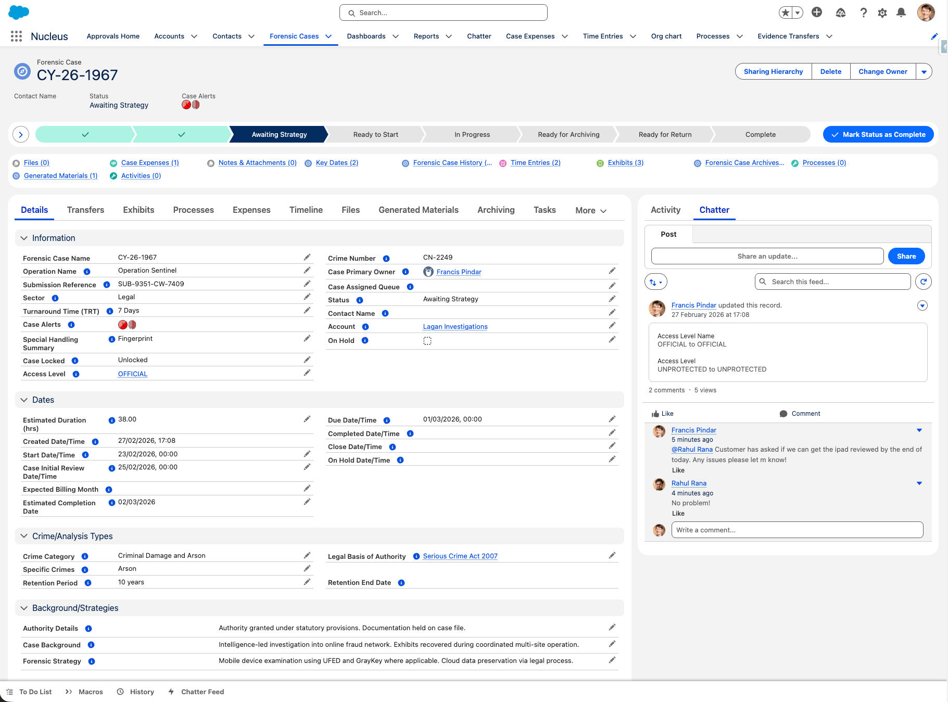948x702 pixels.
Task: Collapse the Information section
Action: 24,238
